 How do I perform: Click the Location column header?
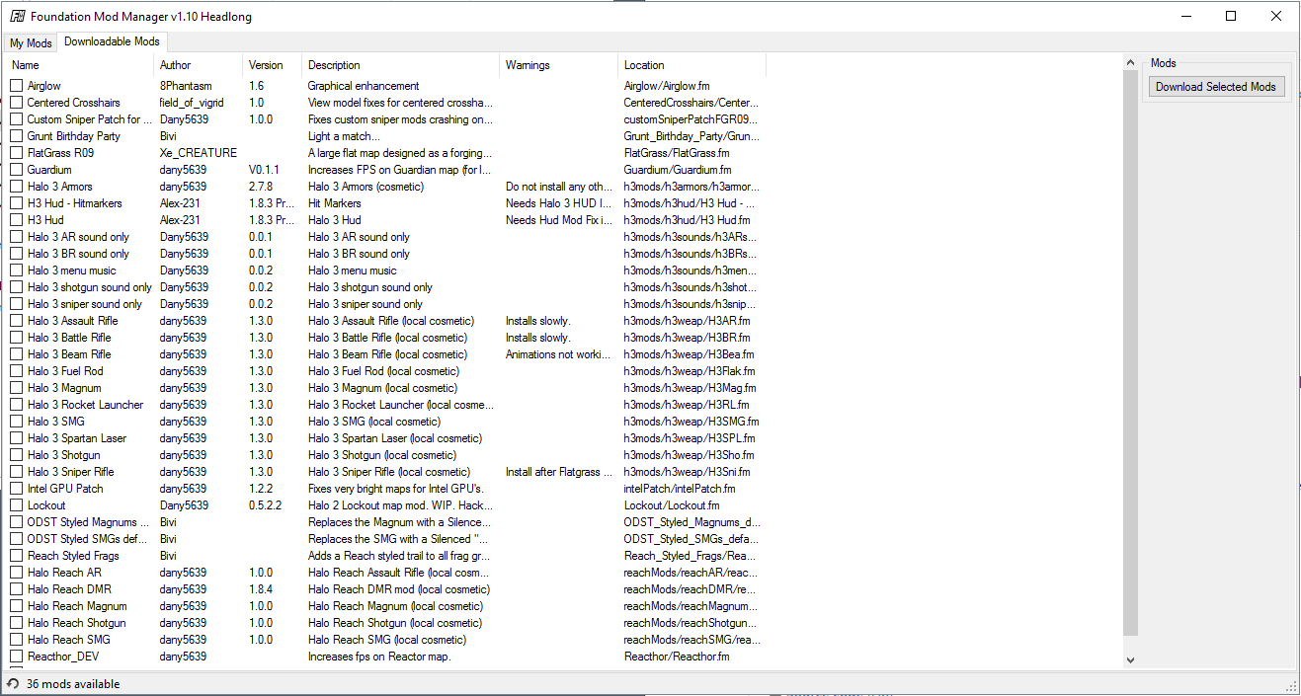(691, 65)
